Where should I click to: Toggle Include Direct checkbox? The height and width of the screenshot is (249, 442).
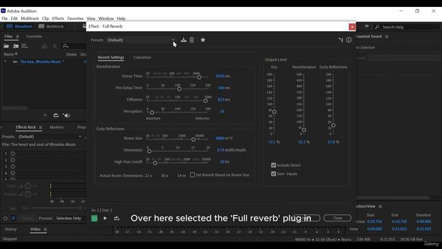(x=273, y=165)
